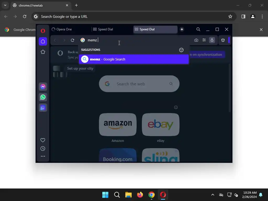268x201 pixels.
Task: Open Opera extensions cube icon
Action: [223, 40]
